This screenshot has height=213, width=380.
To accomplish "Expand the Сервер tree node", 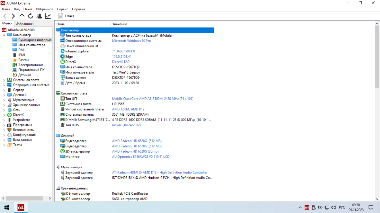I will [x=4, y=90].
